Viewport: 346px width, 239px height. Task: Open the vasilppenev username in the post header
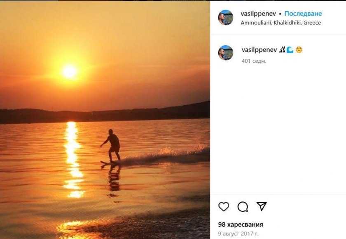pos(258,14)
